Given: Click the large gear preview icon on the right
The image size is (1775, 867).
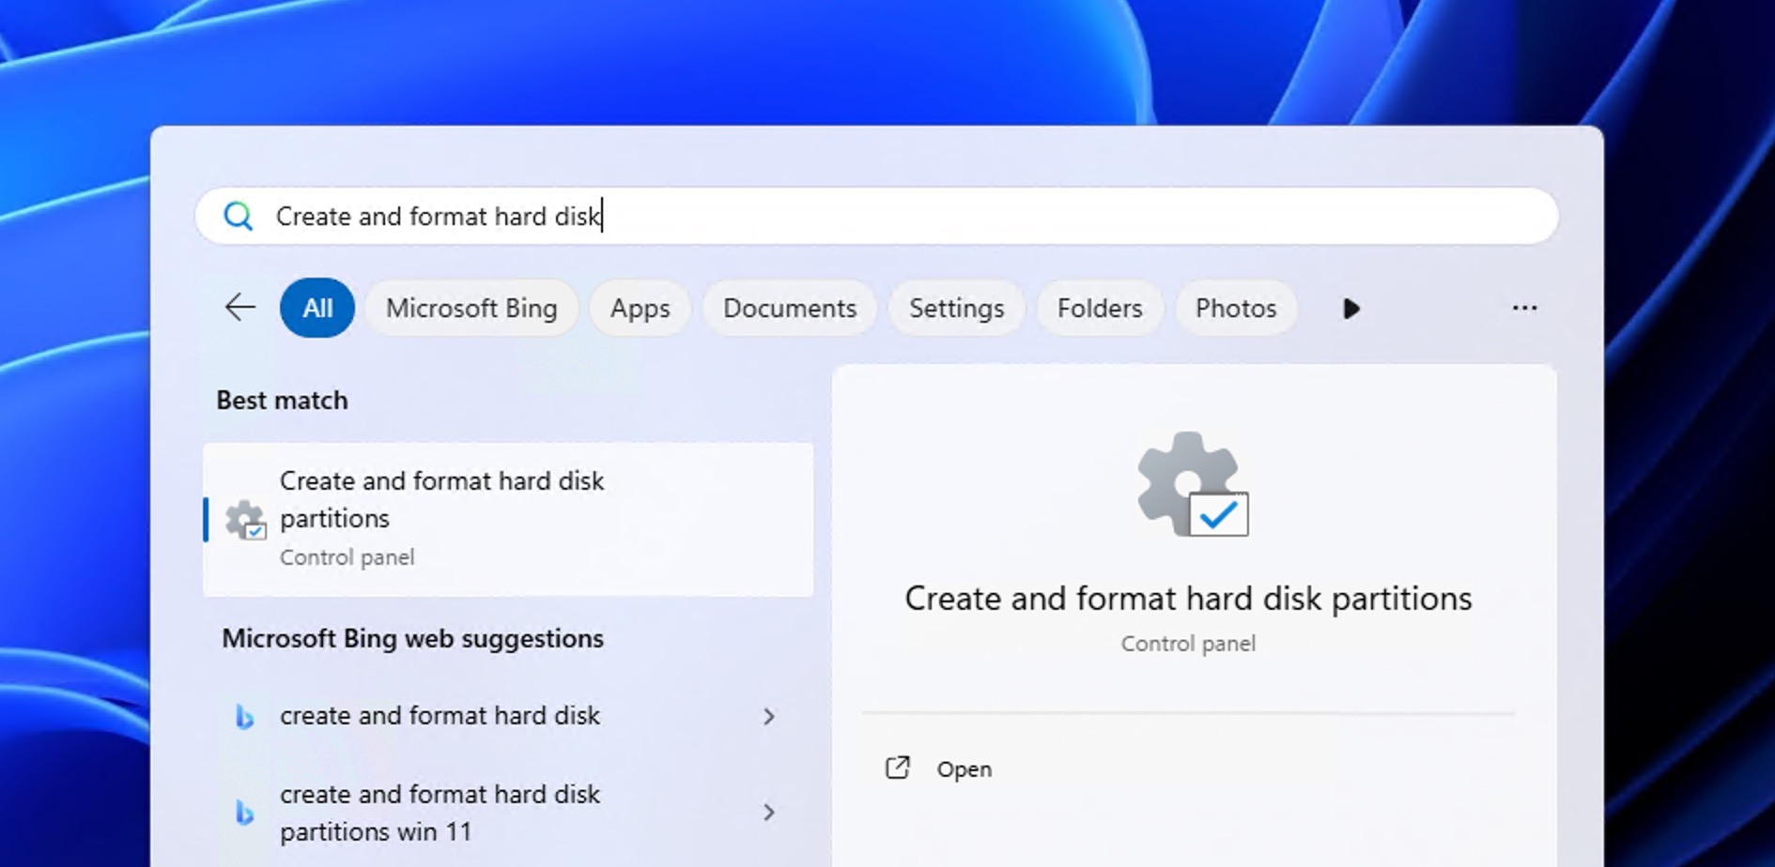Looking at the screenshot, I should [x=1187, y=485].
